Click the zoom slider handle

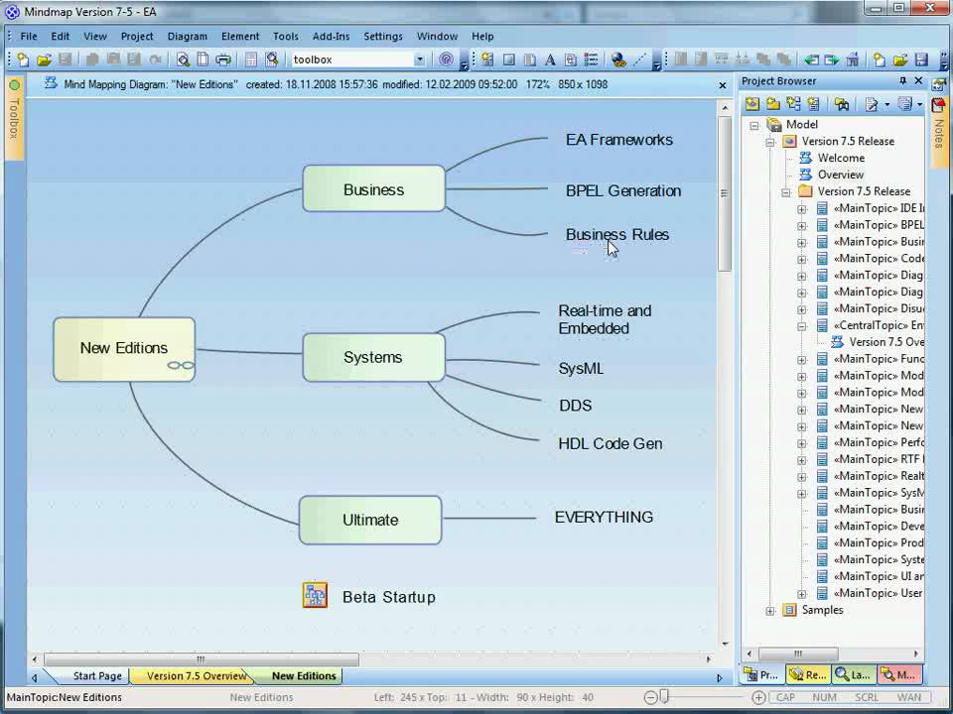664,696
